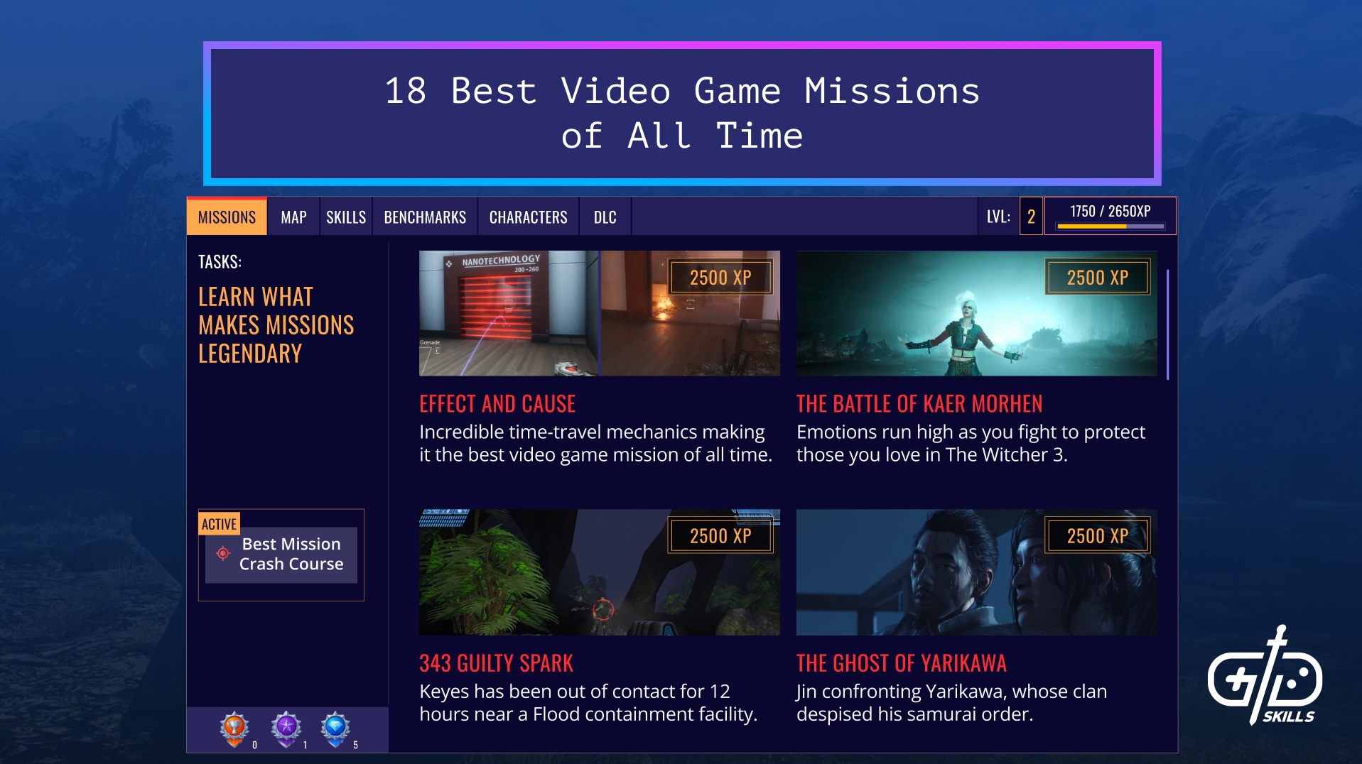Open the Skills tab
This screenshot has width=1362, height=764.
tap(346, 217)
